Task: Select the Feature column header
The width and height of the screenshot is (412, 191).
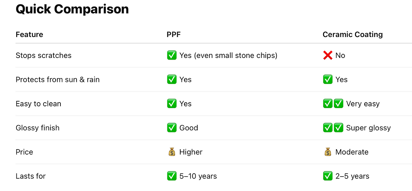Action: coord(30,35)
